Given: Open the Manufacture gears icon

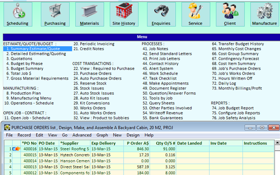Looking at the screenshot, I should [265, 14].
